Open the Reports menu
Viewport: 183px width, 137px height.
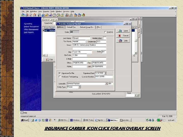46,11
